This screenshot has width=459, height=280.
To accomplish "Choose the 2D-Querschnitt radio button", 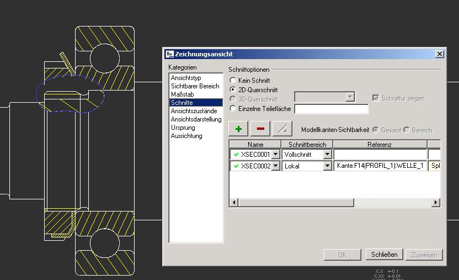I will tap(233, 89).
